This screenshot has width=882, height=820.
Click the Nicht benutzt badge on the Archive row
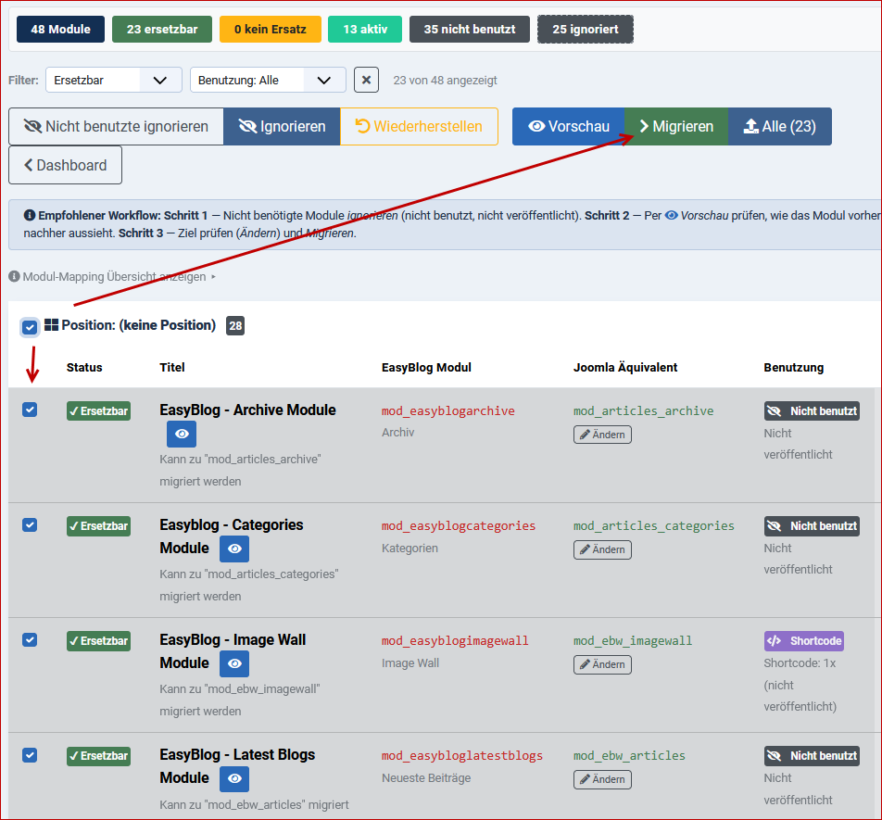[812, 410]
